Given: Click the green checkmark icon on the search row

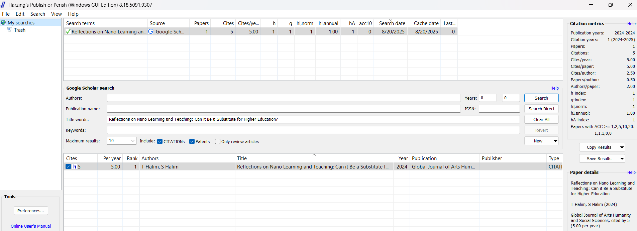Looking at the screenshot, I should [x=68, y=32].
